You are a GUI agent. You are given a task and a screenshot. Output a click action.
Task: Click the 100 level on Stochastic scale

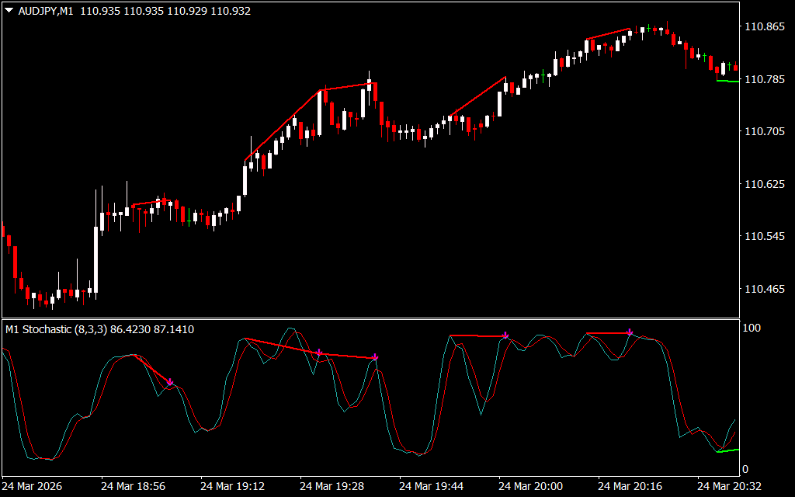pyautogui.click(x=752, y=328)
